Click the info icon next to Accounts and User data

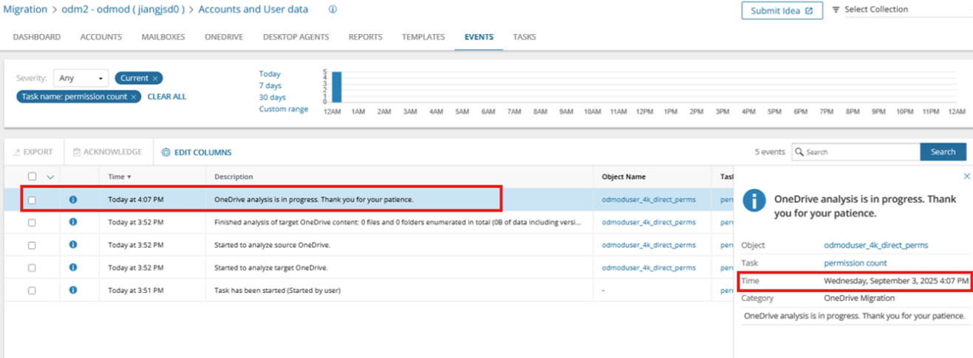pyautogui.click(x=332, y=10)
